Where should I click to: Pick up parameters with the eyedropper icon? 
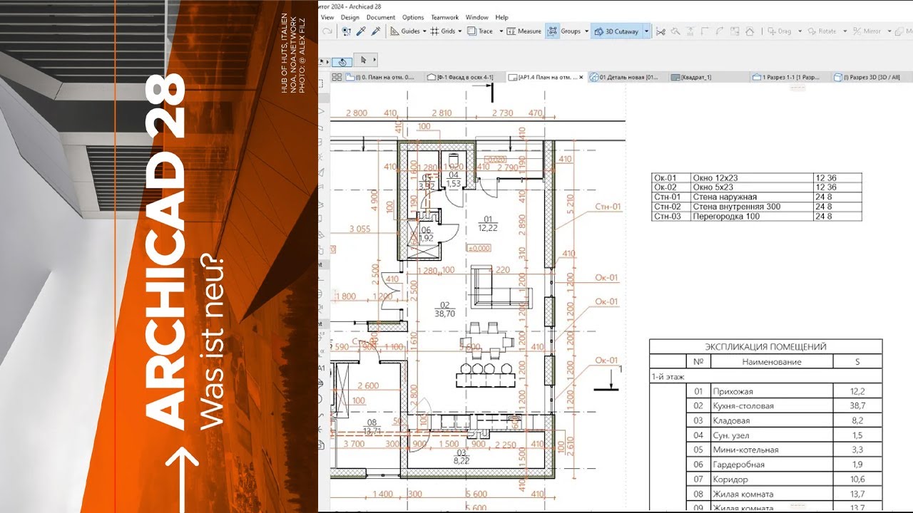point(361,31)
